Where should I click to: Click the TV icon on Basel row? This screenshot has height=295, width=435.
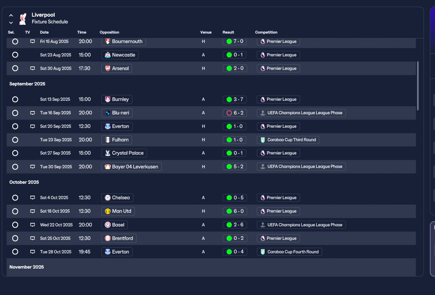pyautogui.click(x=33, y=225)
